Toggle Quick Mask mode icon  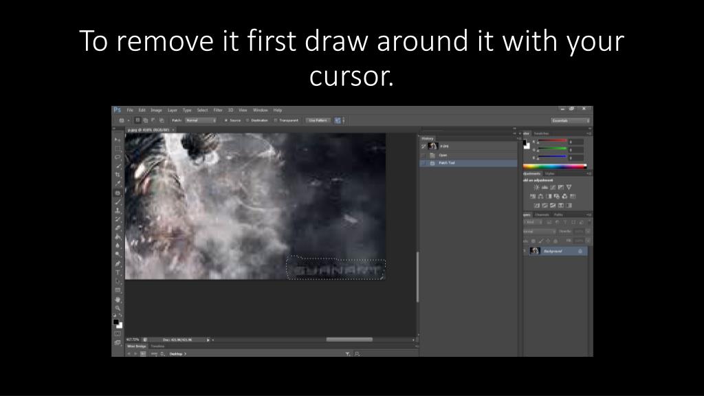118,333
